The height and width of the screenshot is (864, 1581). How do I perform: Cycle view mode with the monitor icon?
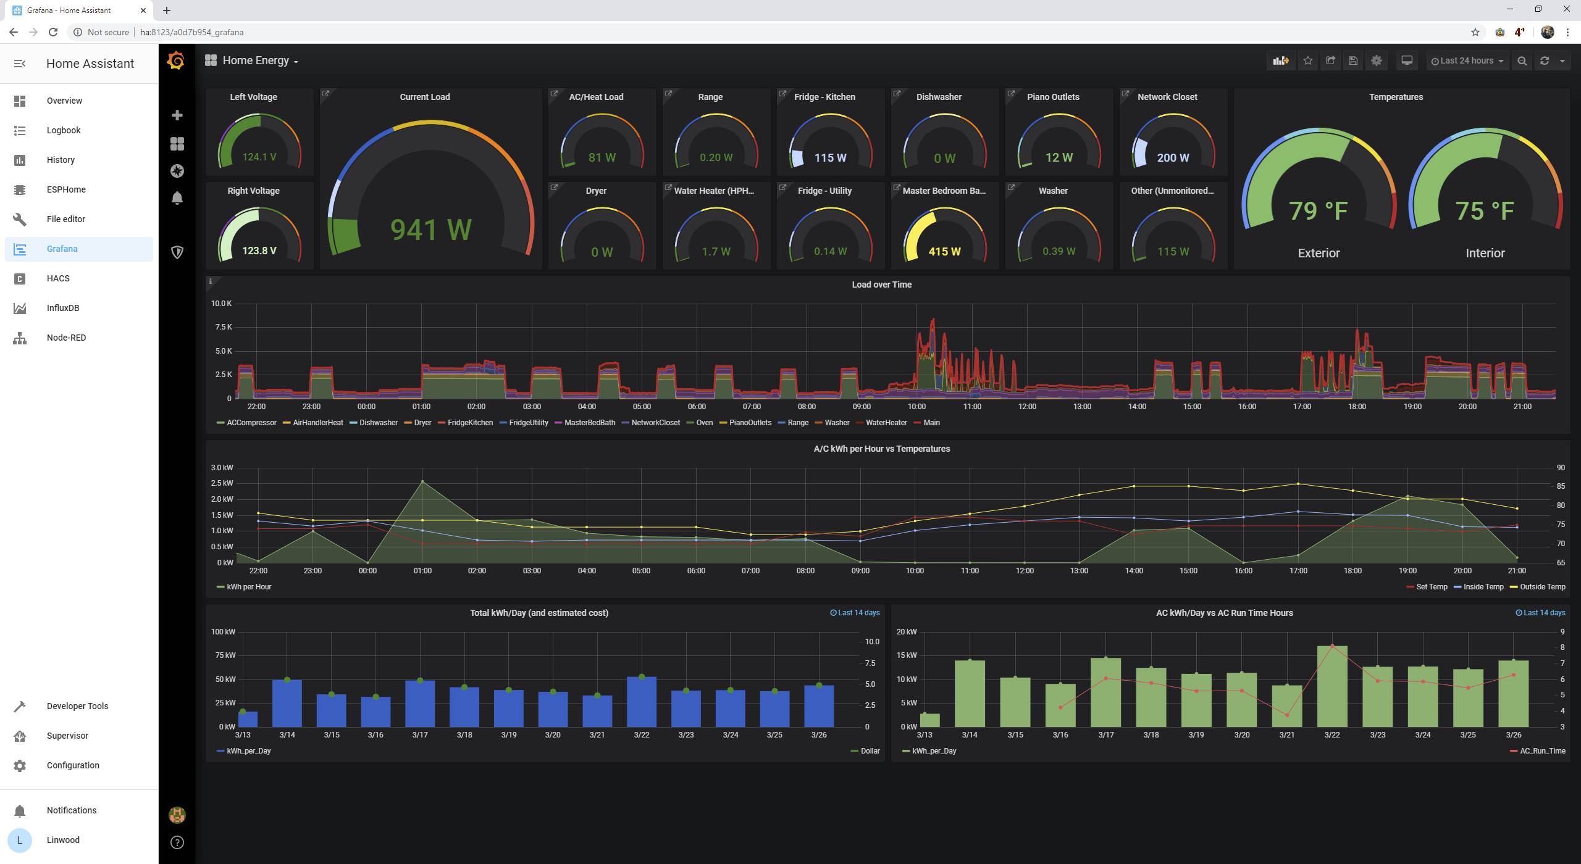1407,60
